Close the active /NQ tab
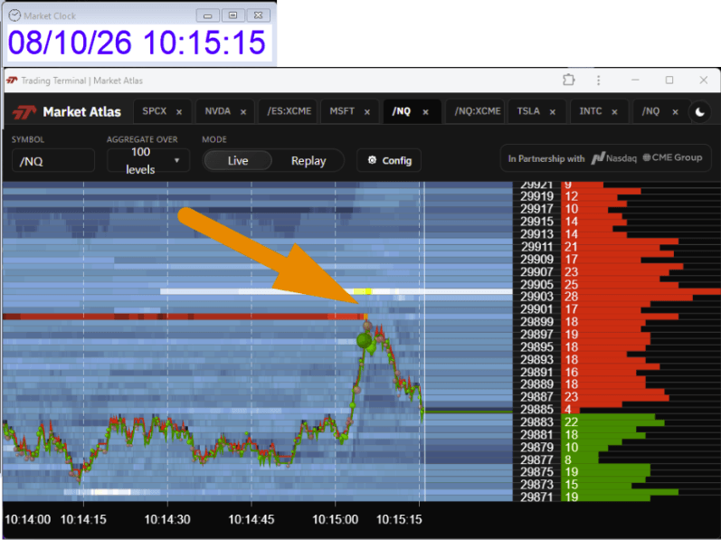721x540 pixels. coord(426,111)
